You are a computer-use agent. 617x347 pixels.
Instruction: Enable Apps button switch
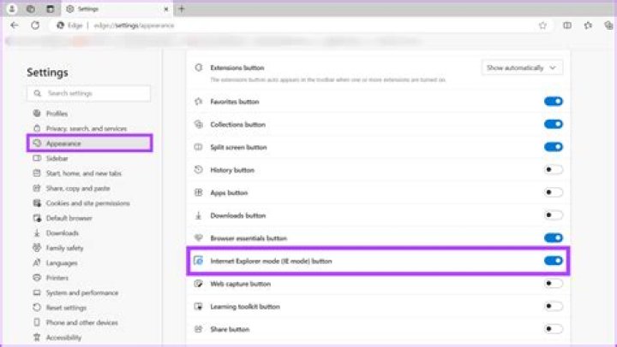(554, 193)
